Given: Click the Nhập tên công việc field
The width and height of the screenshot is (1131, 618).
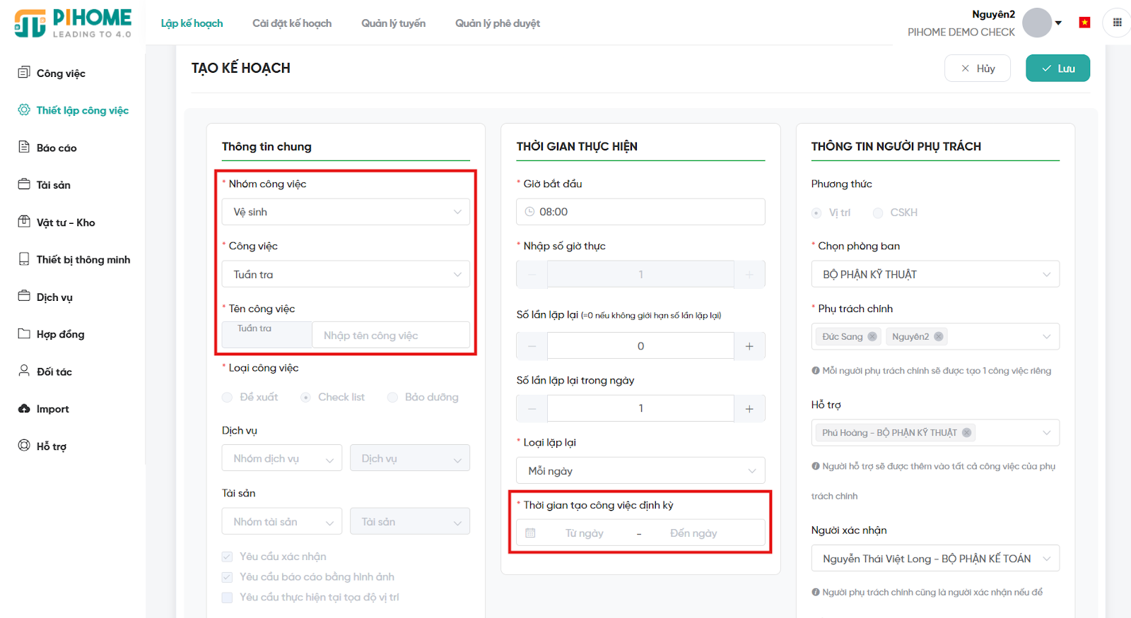Looking at the screenshot, I should [x=390, y=335].
